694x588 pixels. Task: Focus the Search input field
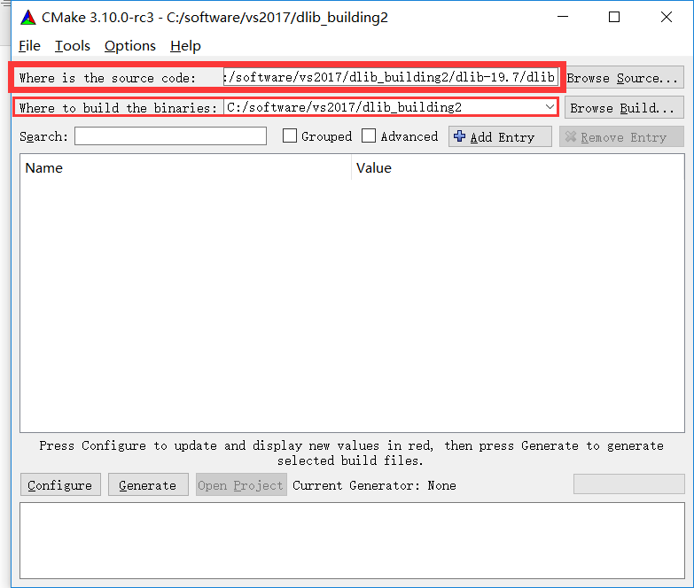click(x=170, y=136)
